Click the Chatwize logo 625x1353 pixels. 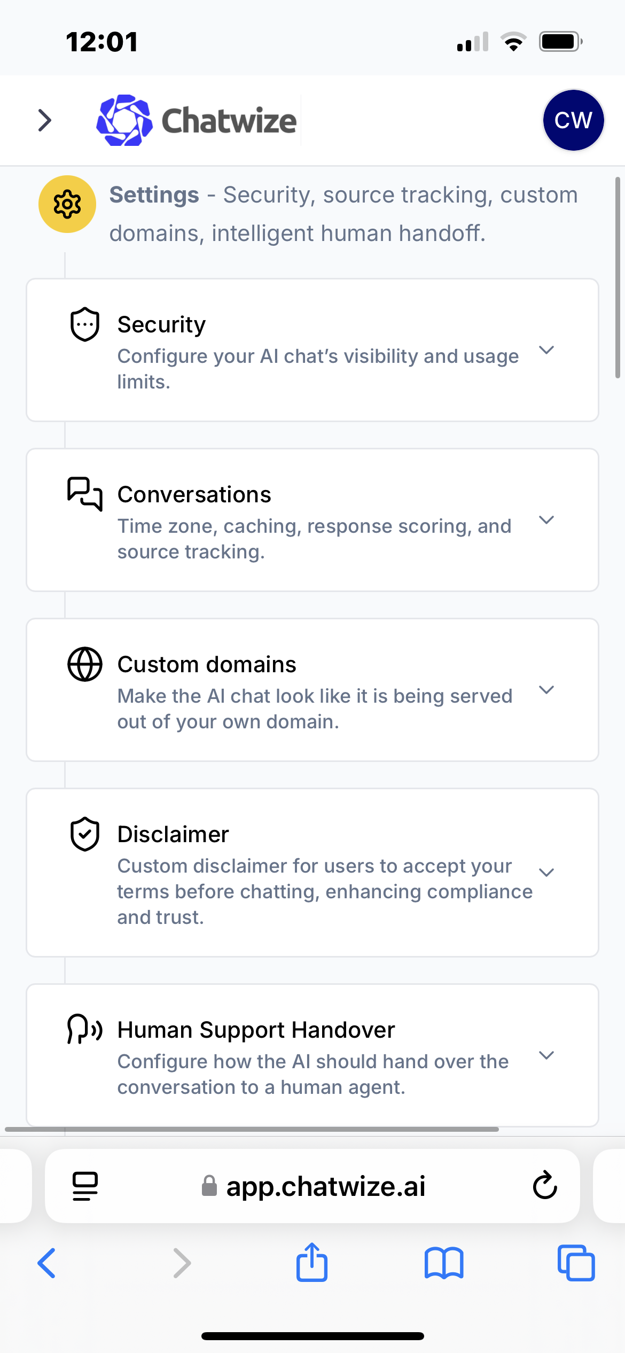point(196,120)
